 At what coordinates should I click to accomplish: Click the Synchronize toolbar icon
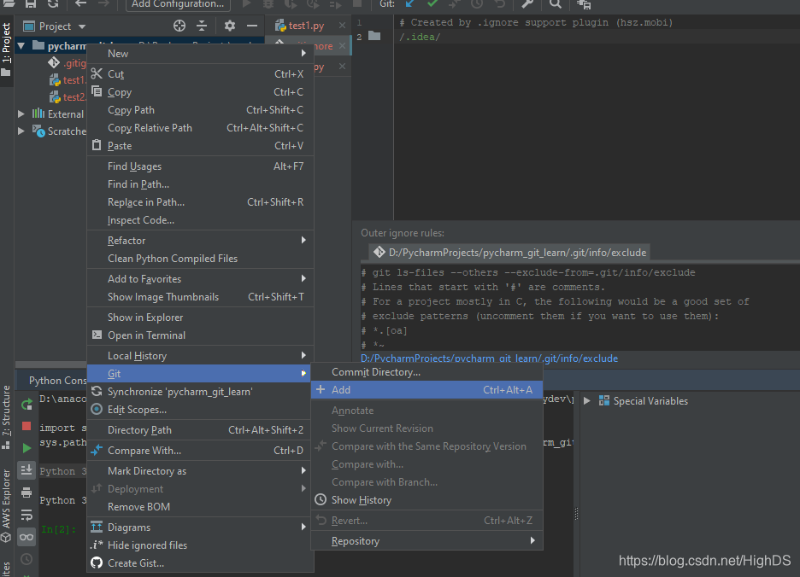pos(52,3)
